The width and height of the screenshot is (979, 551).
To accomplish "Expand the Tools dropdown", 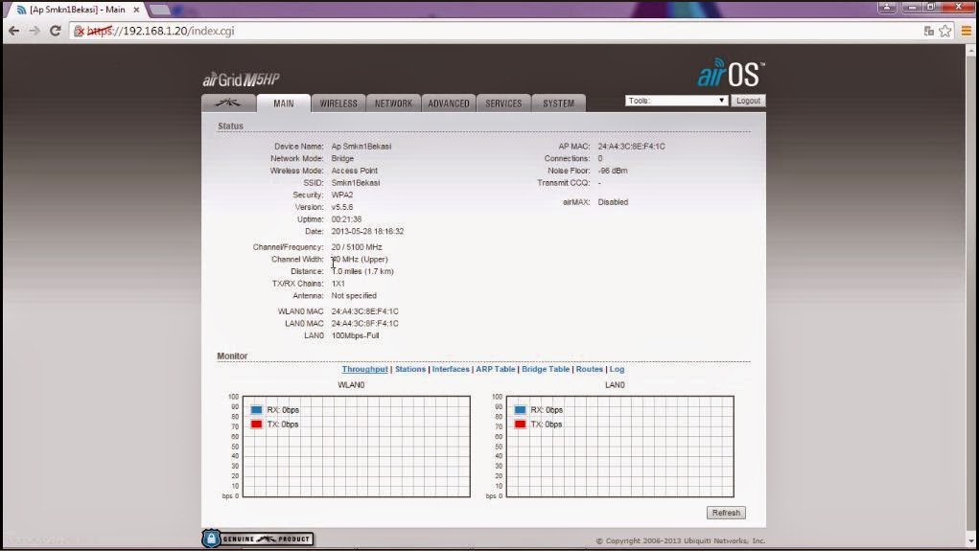I will coord(676,101).
